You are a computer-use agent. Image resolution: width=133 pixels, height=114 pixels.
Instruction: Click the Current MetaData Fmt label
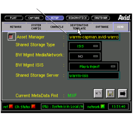point(37,96)
